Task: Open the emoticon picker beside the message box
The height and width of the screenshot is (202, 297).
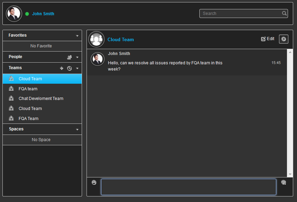Action: 94,182
